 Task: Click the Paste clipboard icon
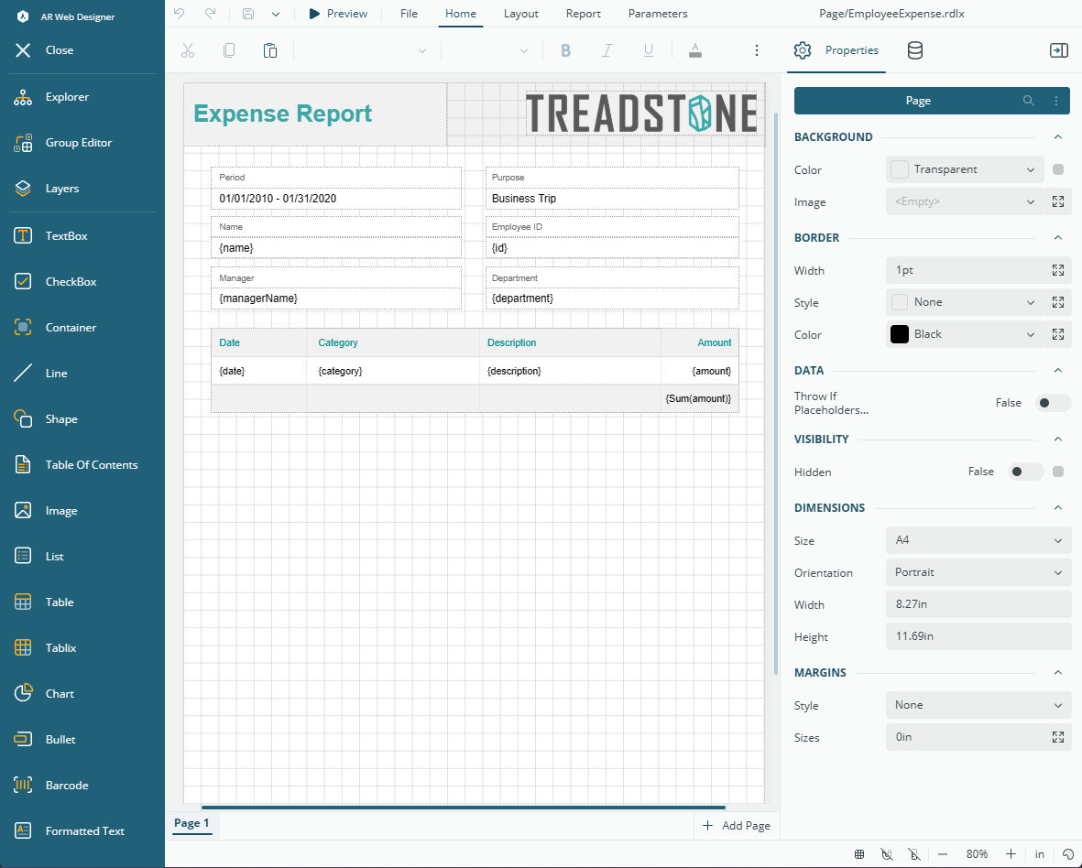(270, 50)
